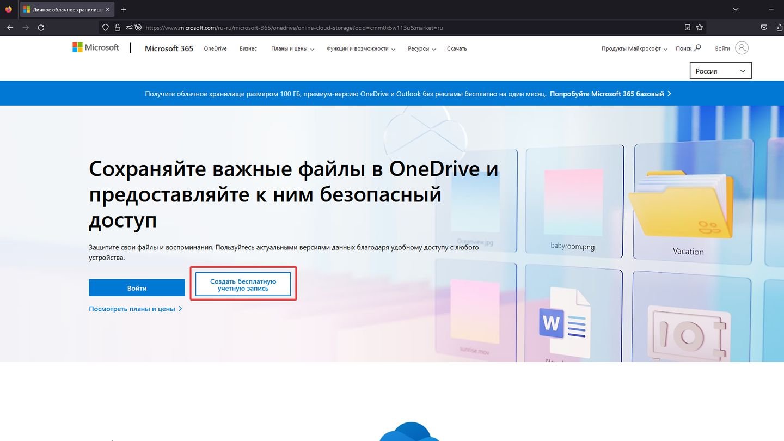Open a new browser tab
Screen dimensions: 784x441
tap(124, 9)
